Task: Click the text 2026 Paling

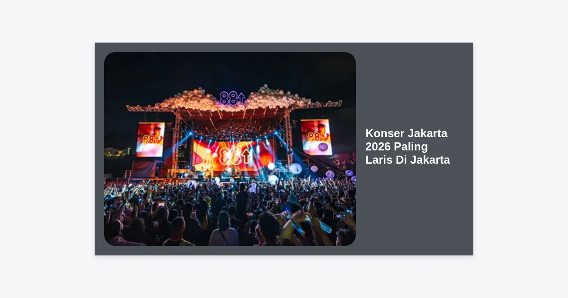Action: tap(397, 147)
